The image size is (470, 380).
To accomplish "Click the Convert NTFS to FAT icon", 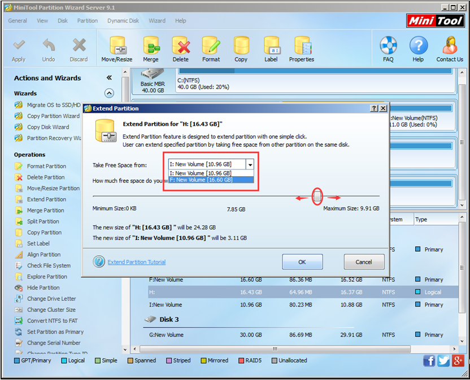I will 19,321.
